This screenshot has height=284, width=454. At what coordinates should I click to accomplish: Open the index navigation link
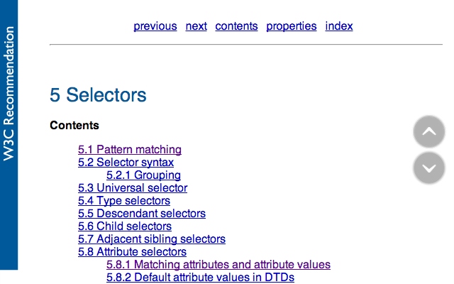[x=339, y=26]
